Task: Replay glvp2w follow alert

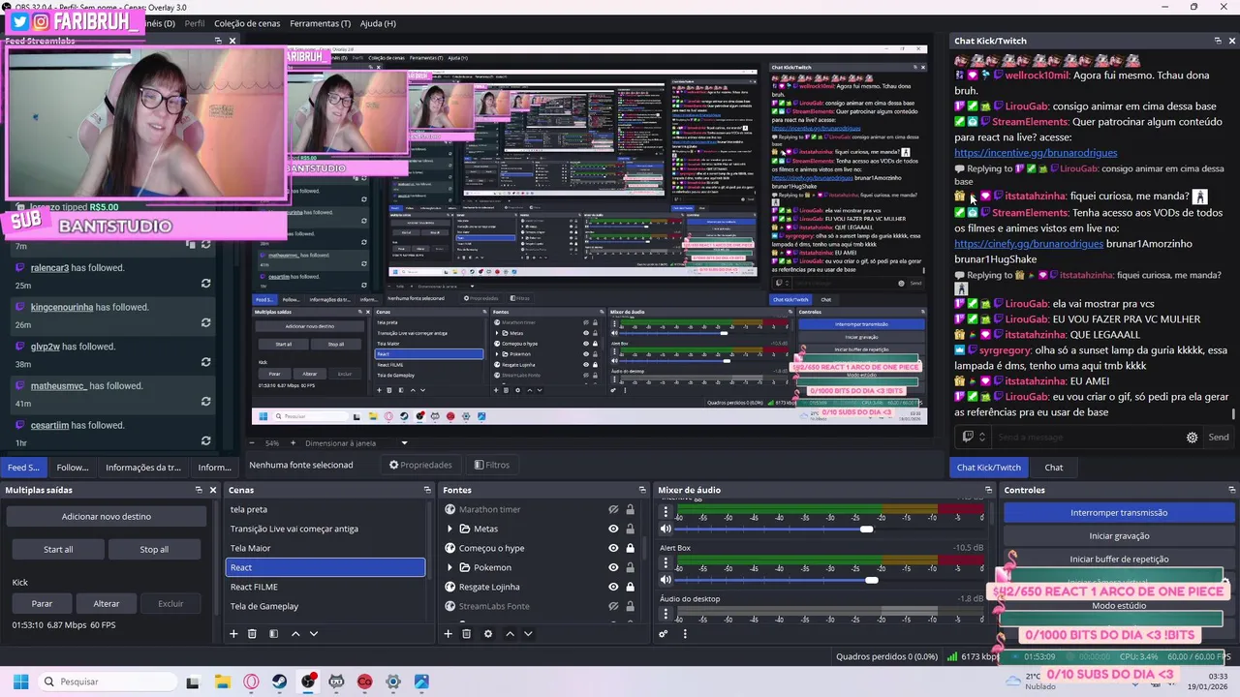Action: pyautogui.click(x=205, y=362)
